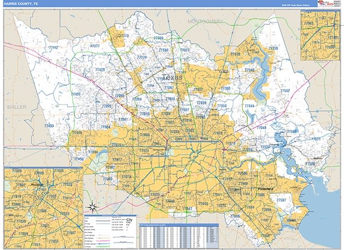
Task: Click ZIP code label 77336
Action: tap(273, 48)
